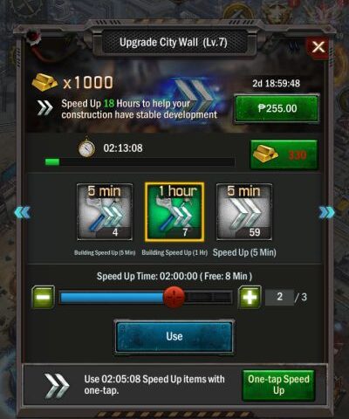Click the stopwatch timer icon
This screenshot has width=349, height=419.
[x=86, y=148]
